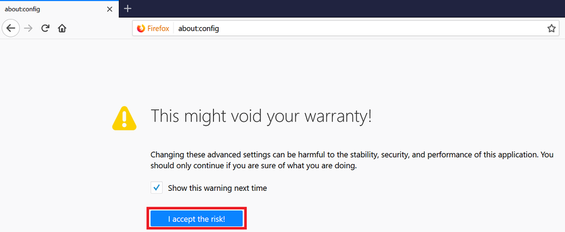Uncheck the Show this warning next time checkbox

coord(157,188)
